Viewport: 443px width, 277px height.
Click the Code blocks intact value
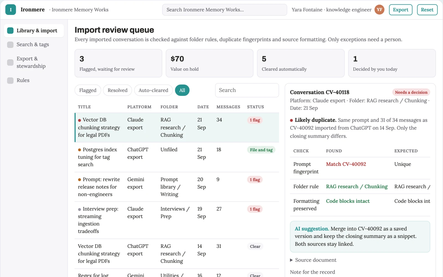[348, 201]
